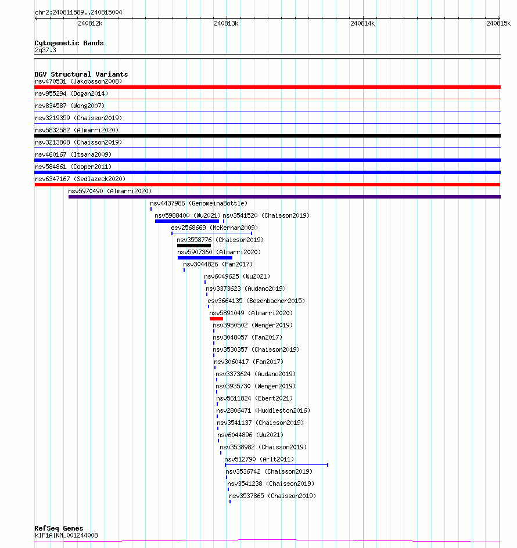Click nsv3219359 (Chaisson2019) label

tap(78, 118)
